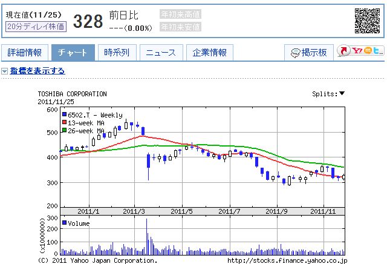
Task: Click the ellipsis for more share options
Action: tap(382, 53)
